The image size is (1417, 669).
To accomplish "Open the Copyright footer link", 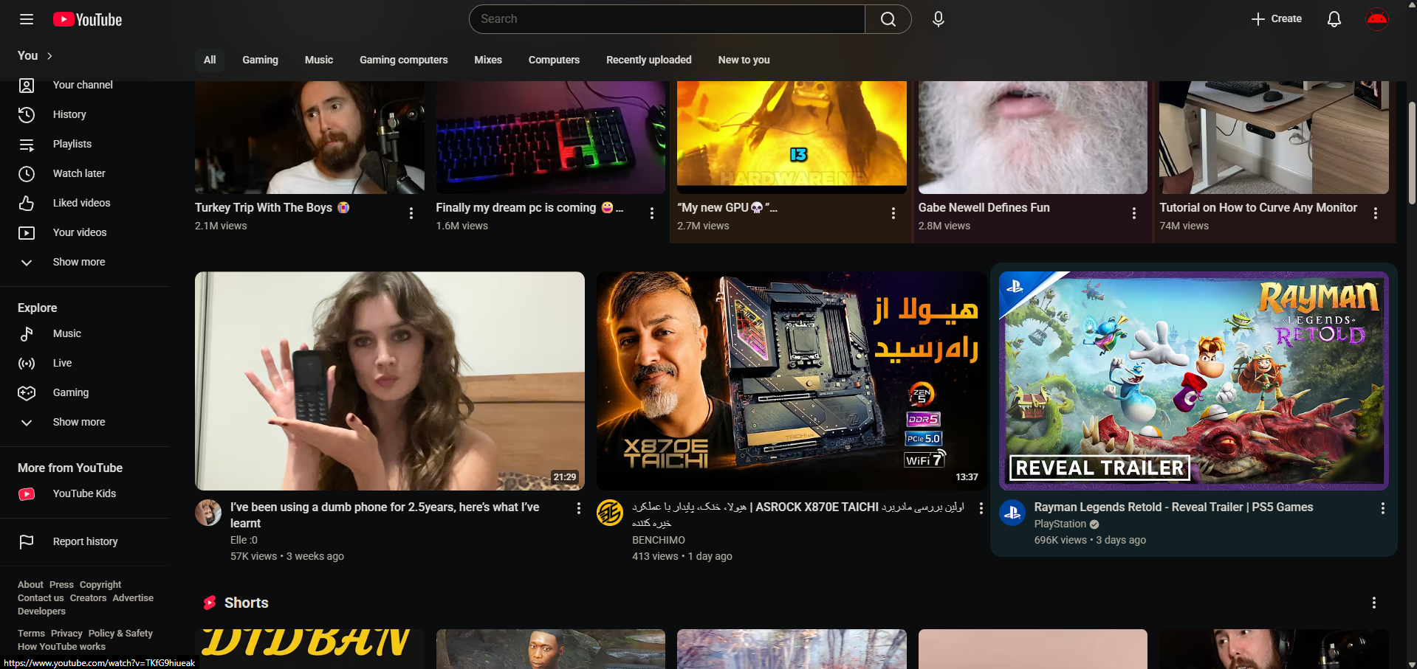I will 100,585.
